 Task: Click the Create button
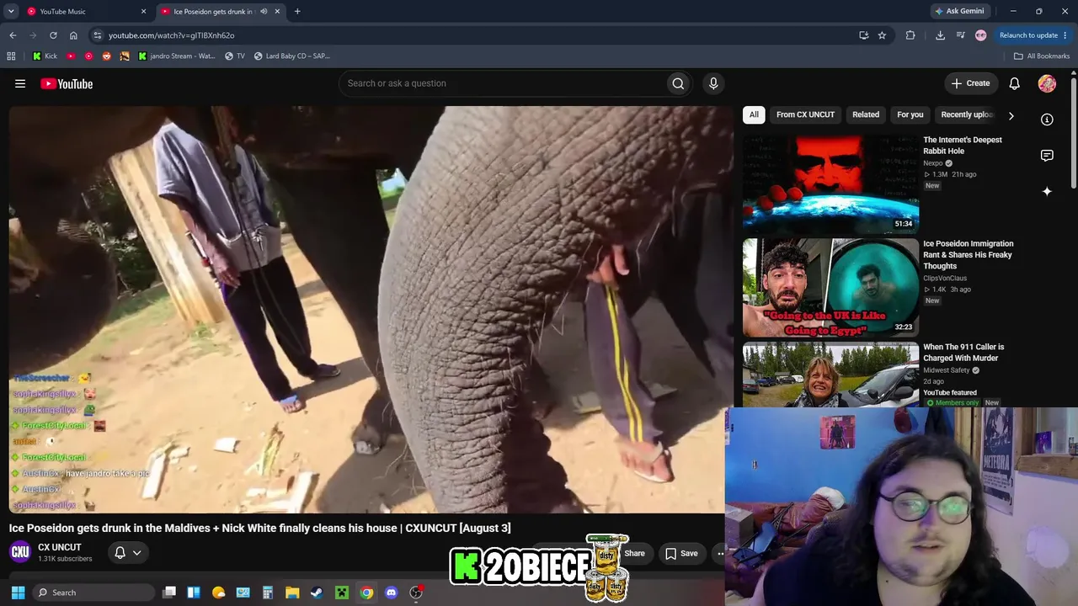tap(970, 83)
